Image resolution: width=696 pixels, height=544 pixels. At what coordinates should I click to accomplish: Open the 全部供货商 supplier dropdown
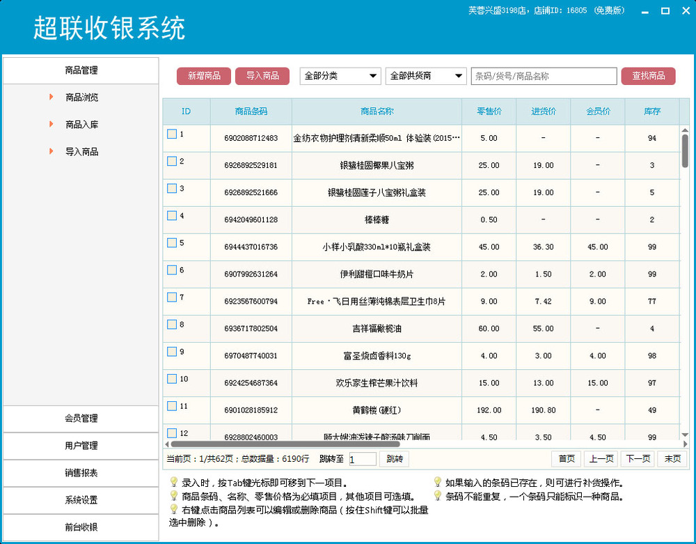click(426, 76)
